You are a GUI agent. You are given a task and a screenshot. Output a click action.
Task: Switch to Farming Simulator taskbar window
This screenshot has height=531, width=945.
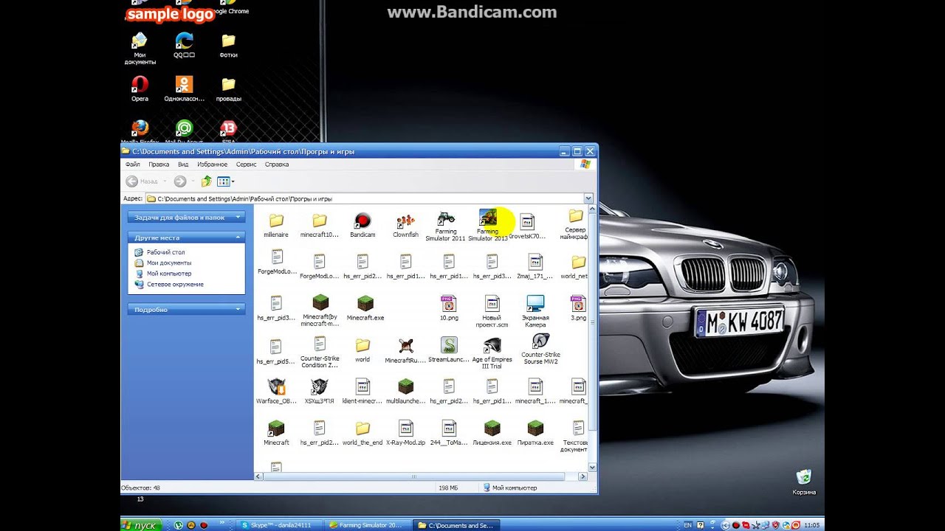coord(368,525)
